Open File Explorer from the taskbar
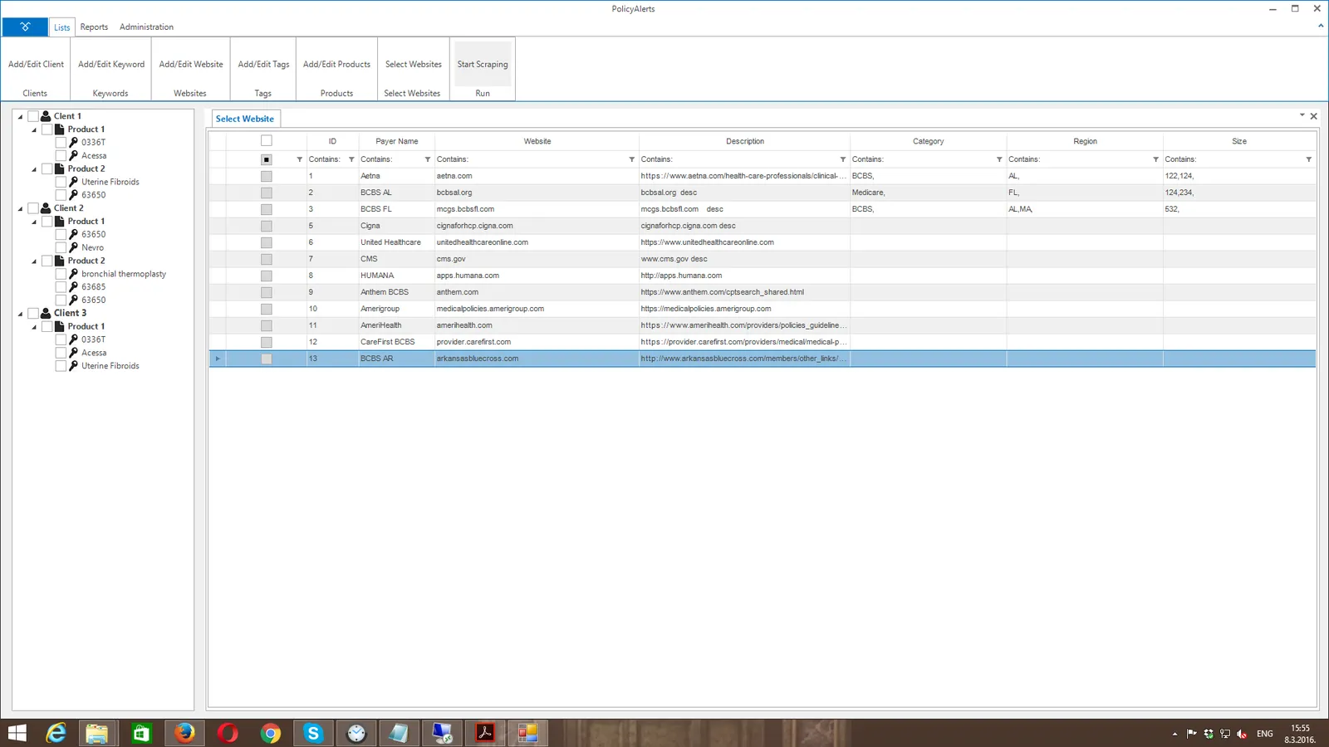Viewport: 1329px width, 747px height. 97,733
